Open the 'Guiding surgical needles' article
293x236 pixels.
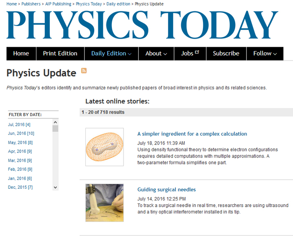point(167,190)
